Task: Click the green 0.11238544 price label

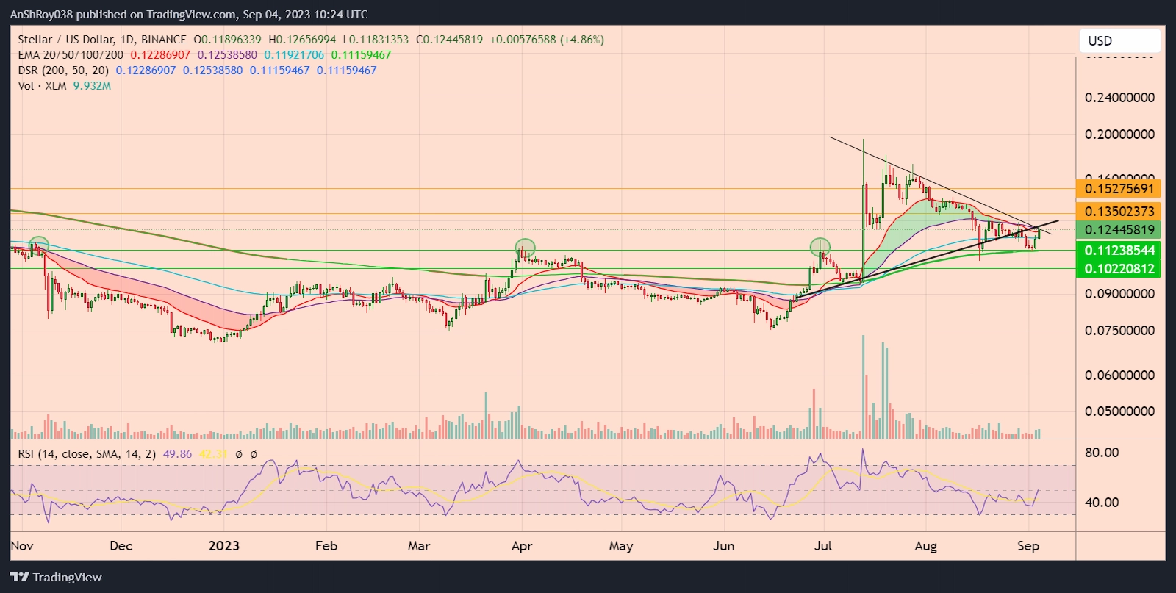Action: point(1119,251)
